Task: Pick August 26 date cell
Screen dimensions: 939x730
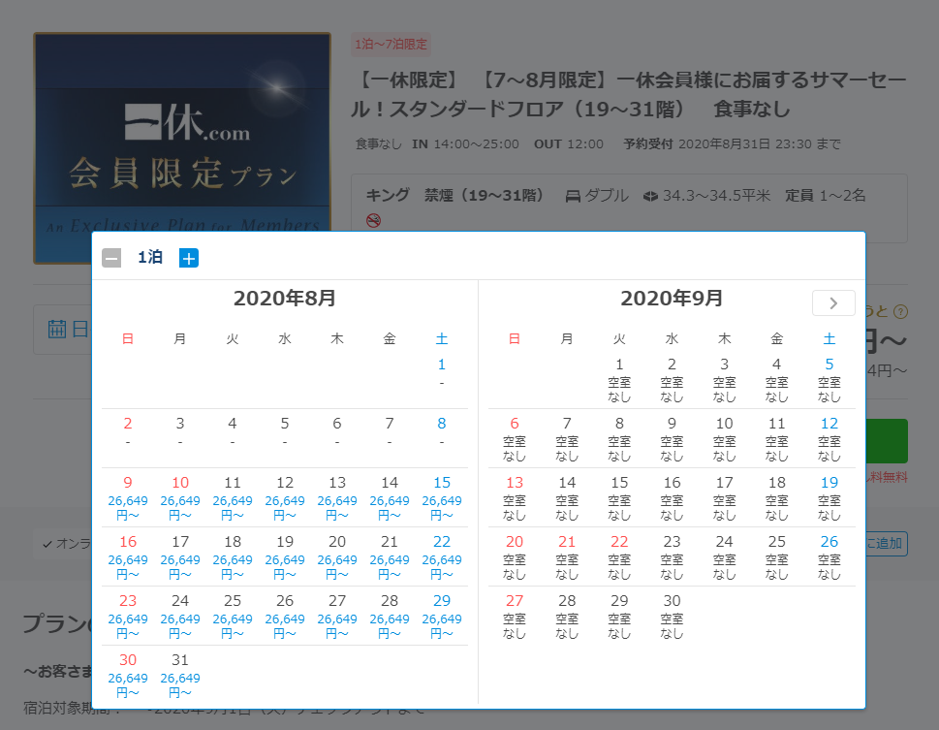Action: pyautogui.click(x=285, y=617)
